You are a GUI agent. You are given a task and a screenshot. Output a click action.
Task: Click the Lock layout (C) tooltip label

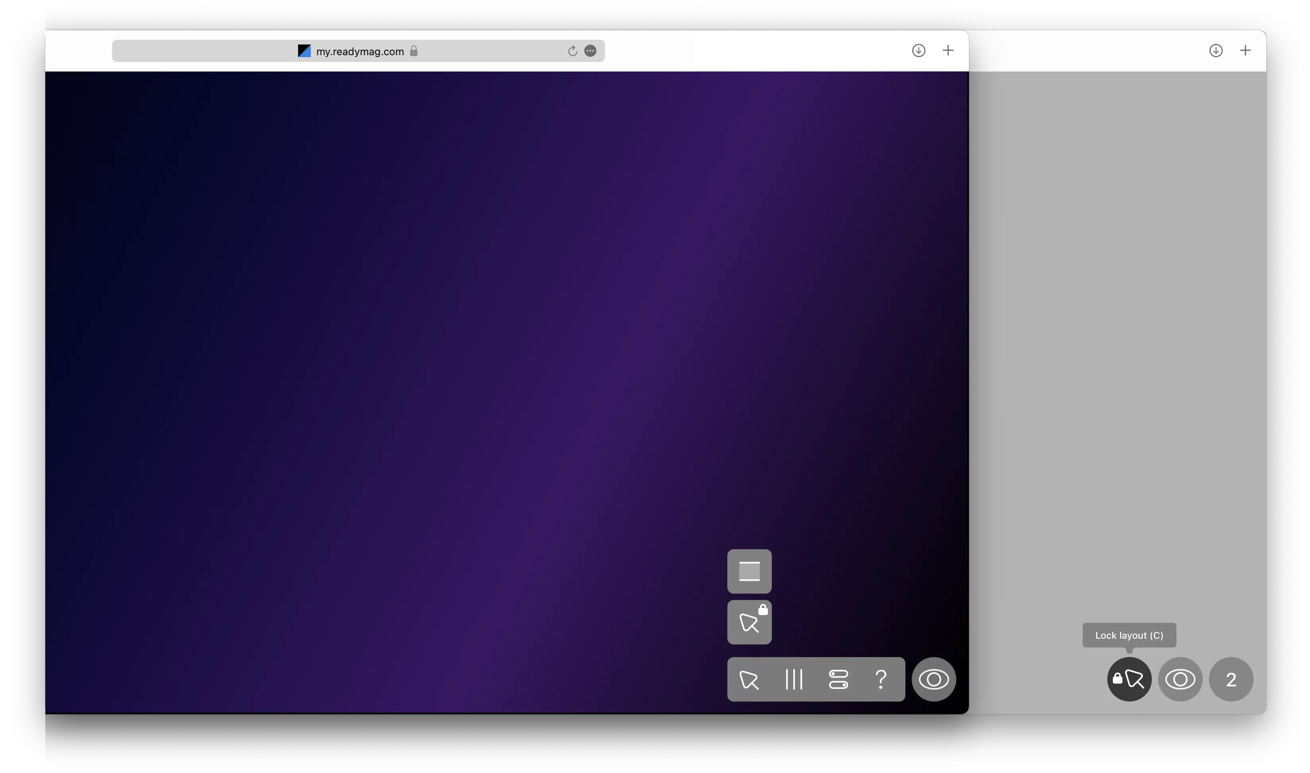1129,635
